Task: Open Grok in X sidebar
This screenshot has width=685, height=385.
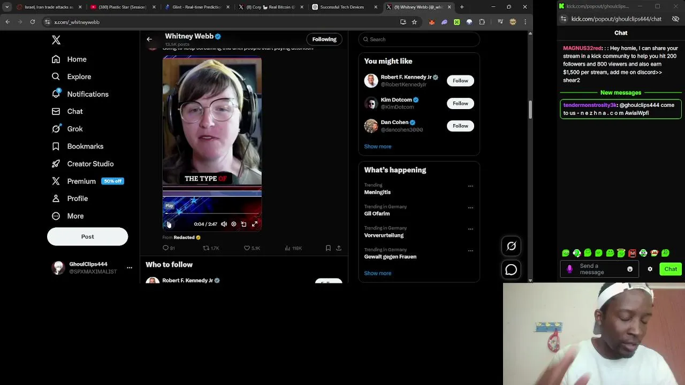Action: 67,129
